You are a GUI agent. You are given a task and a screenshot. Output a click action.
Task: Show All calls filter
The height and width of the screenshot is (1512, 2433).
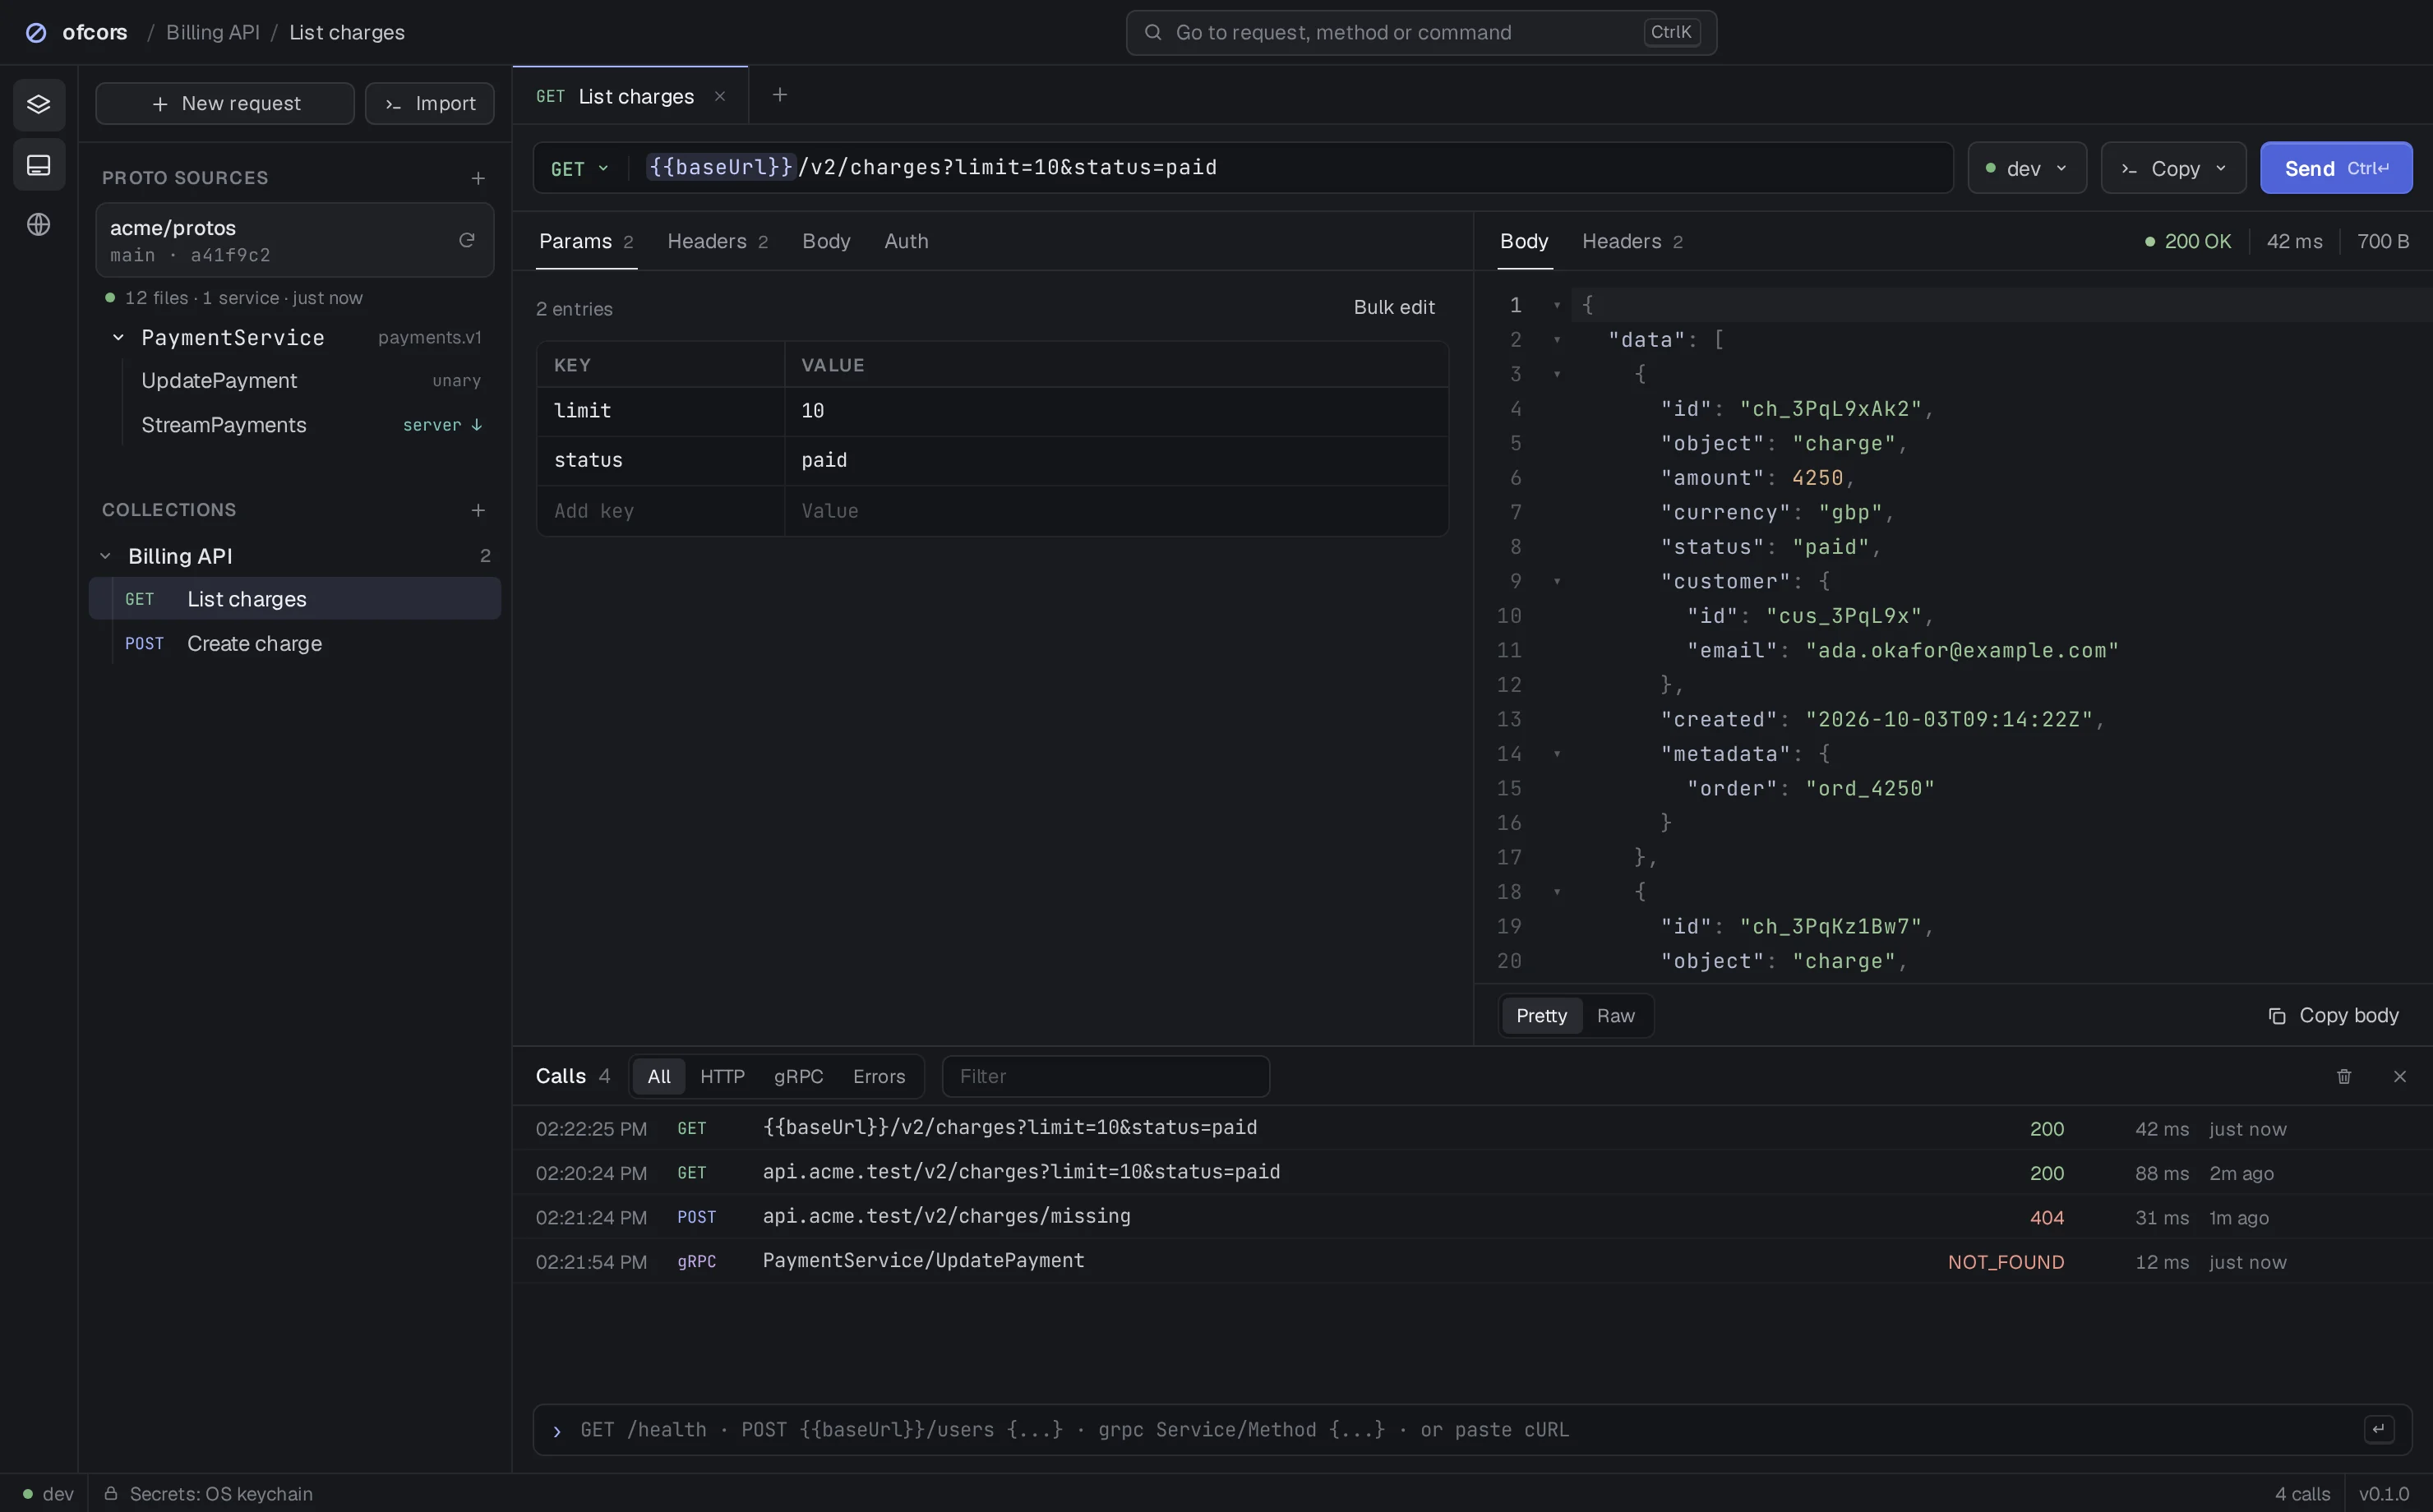tap(659, 1076)
